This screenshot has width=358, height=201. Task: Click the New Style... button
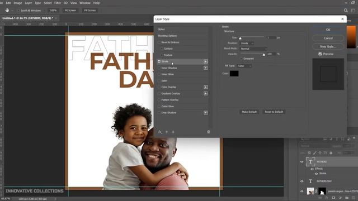(x=328, y=46)
